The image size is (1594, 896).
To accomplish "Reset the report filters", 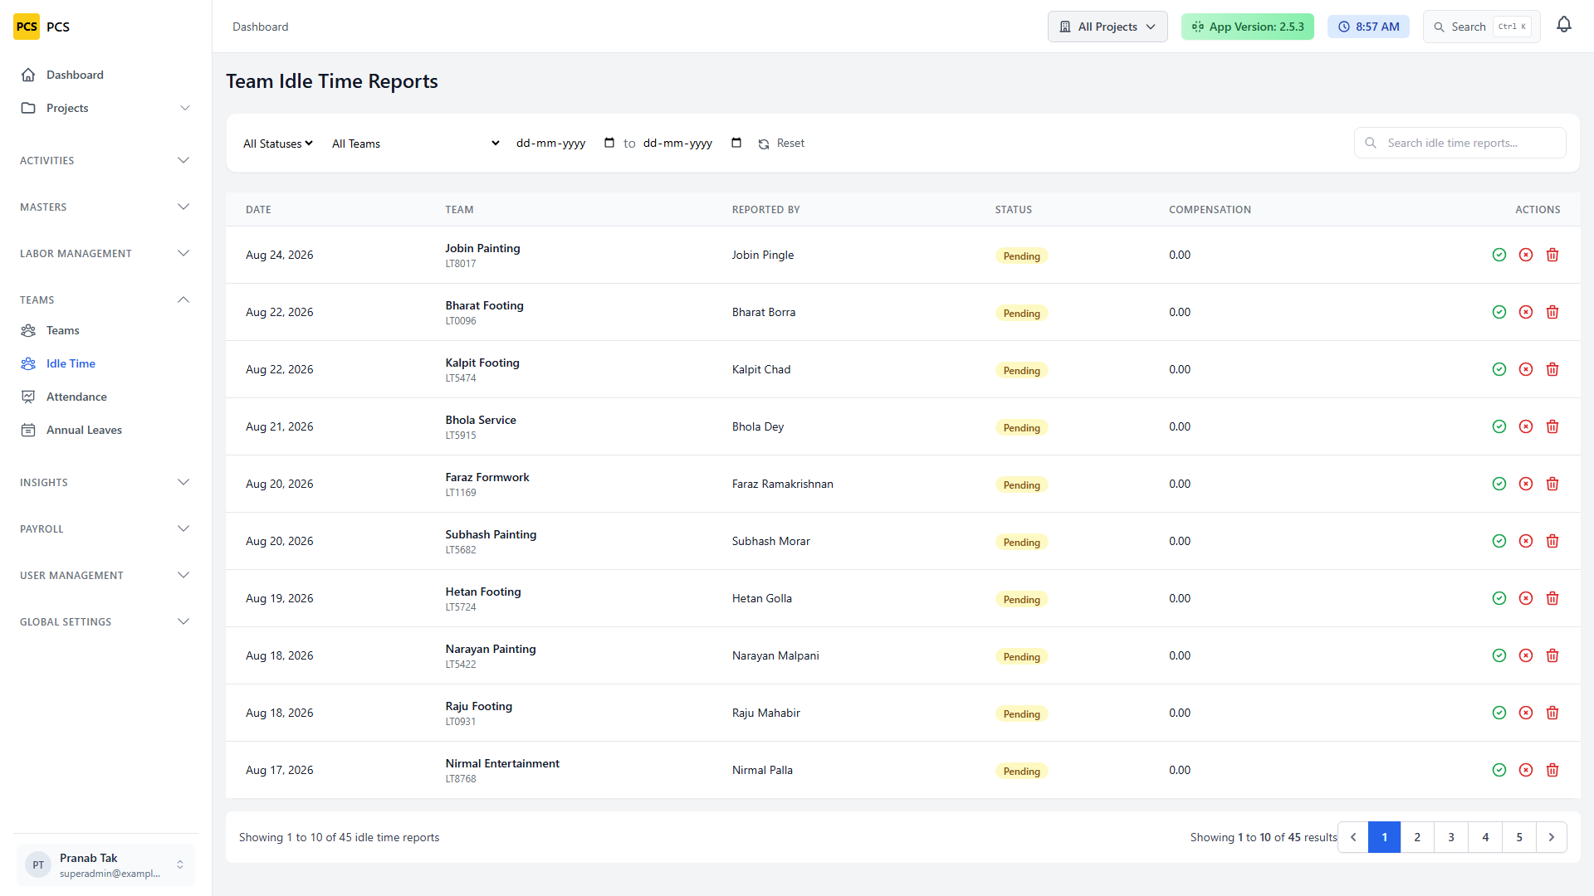I will point(781,144).
